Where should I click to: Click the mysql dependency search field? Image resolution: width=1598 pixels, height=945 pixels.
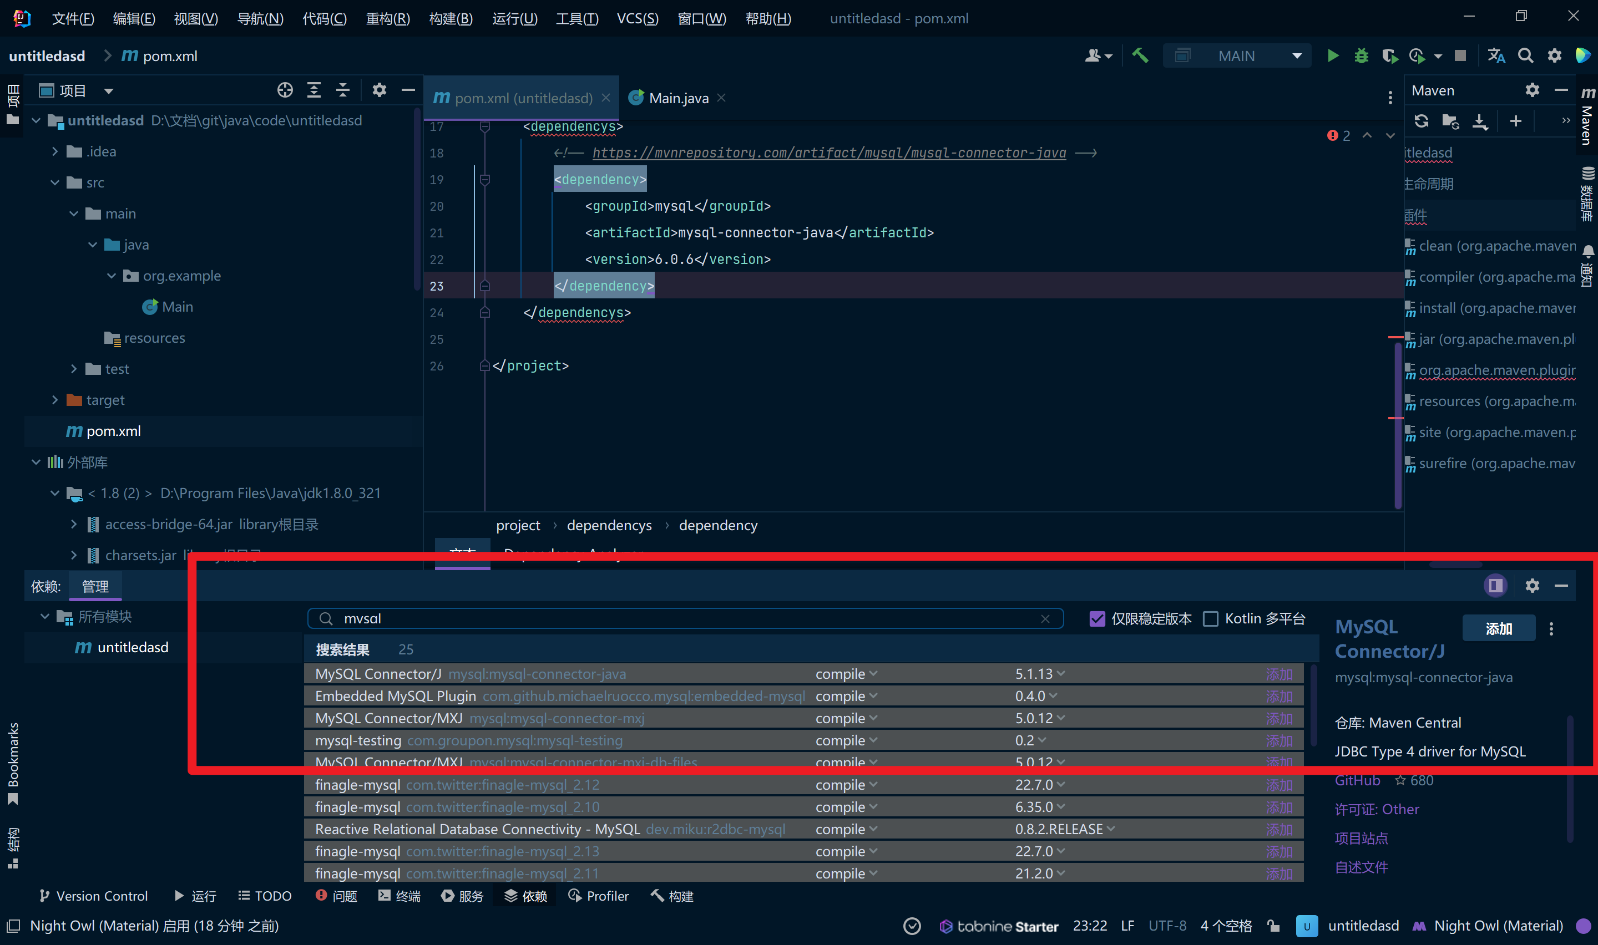(x=685, y=618)
